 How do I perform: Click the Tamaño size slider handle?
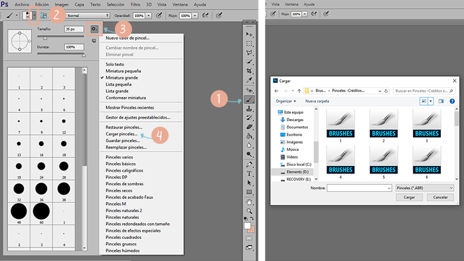[45, 38]
